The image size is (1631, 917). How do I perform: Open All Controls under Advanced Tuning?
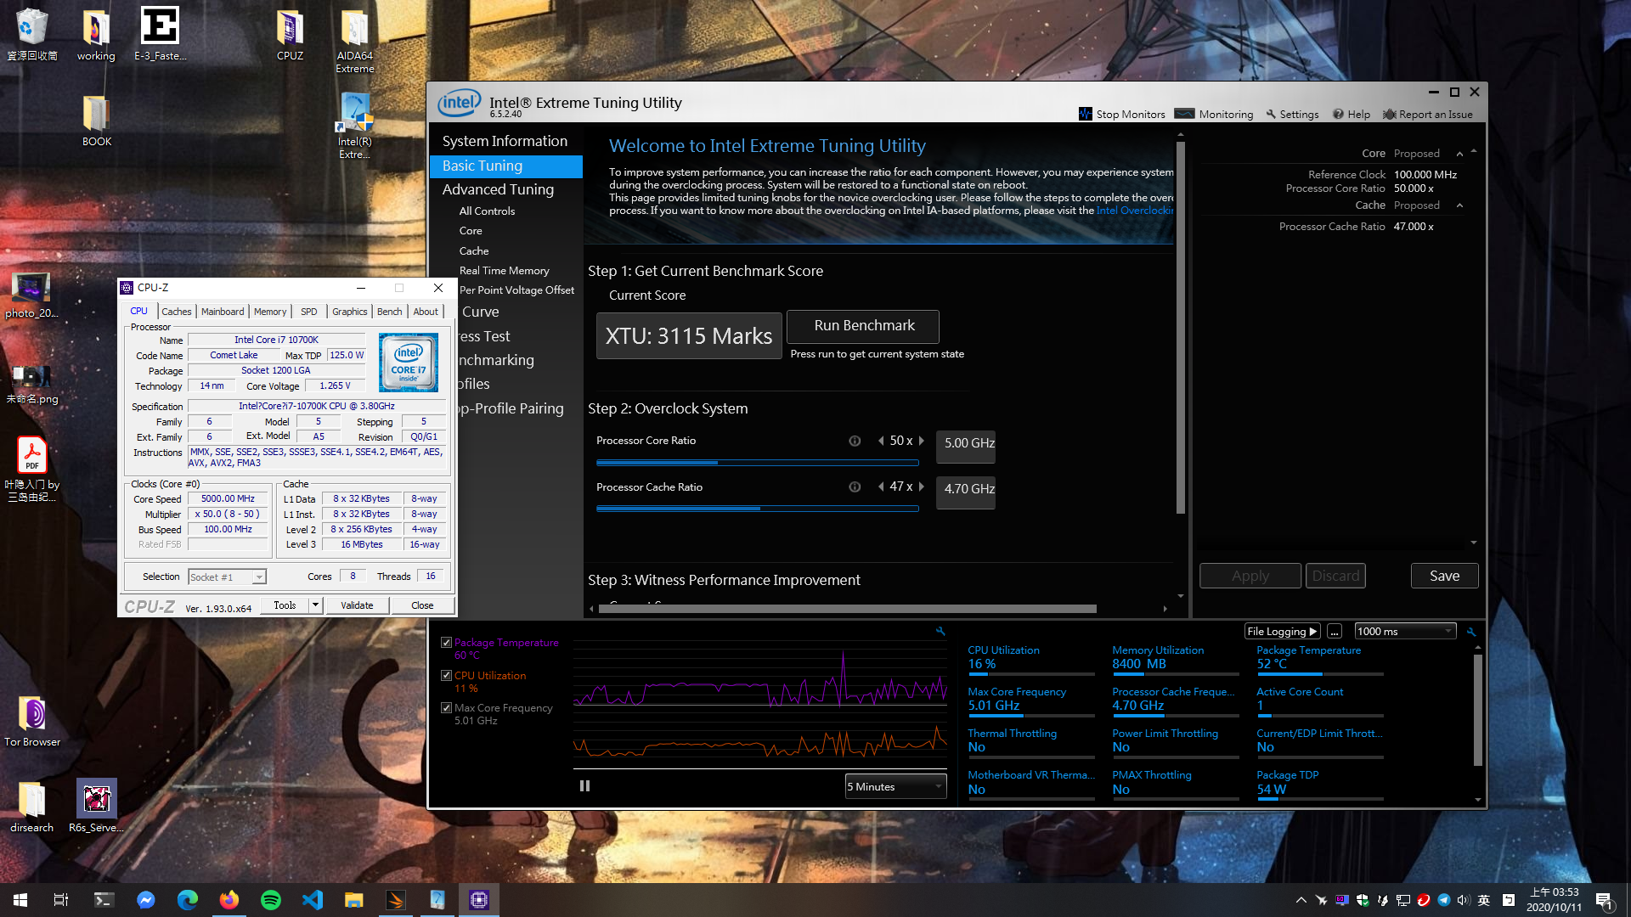[487, 211]
